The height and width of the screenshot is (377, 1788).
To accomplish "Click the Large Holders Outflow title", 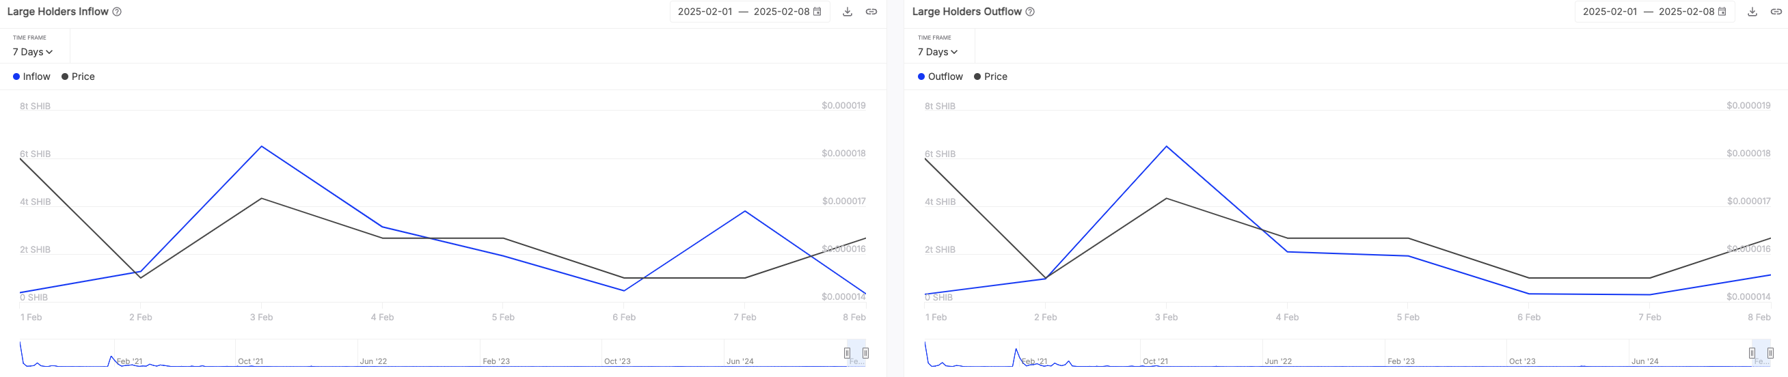I will (x=966, y=12).
